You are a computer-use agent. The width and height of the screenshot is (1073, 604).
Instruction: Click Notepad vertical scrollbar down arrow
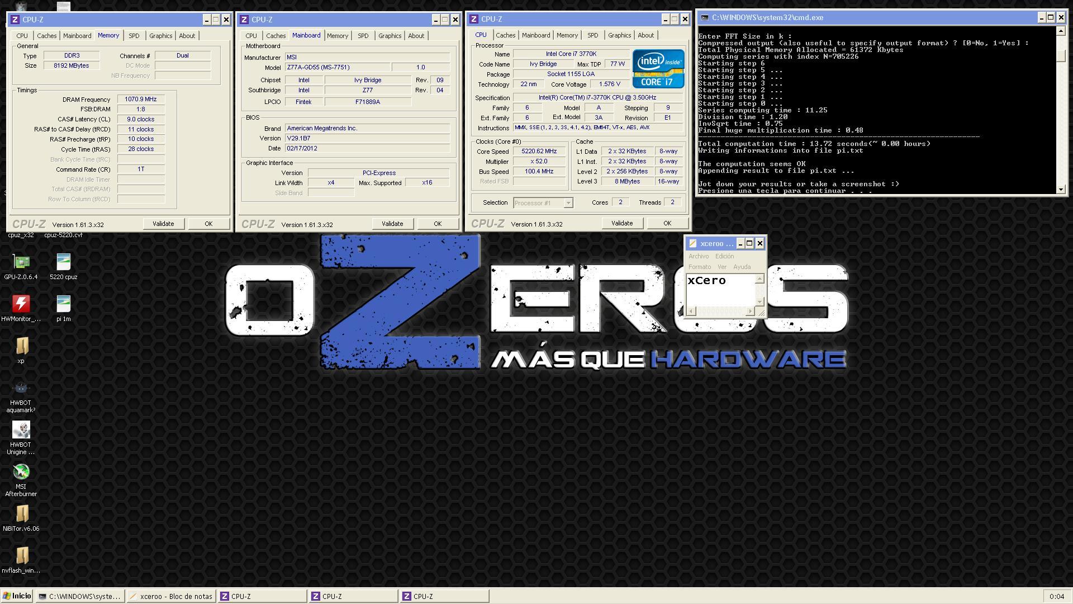click(x=759, y=301)
